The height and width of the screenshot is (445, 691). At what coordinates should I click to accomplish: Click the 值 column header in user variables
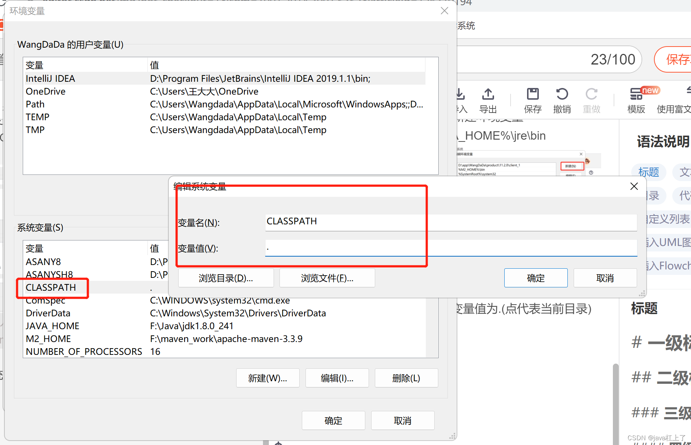(x=286, y=65)
